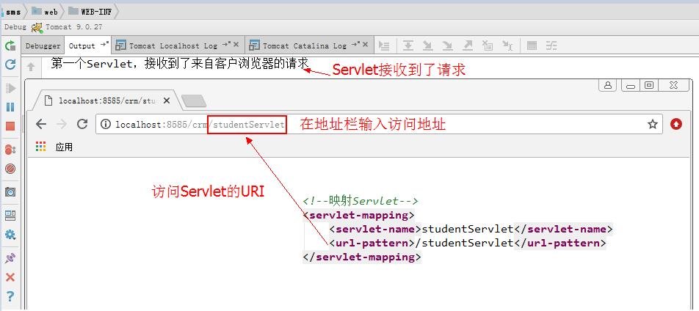
Task: Click the camera thread dump icon
Action: tap(10, 192)
